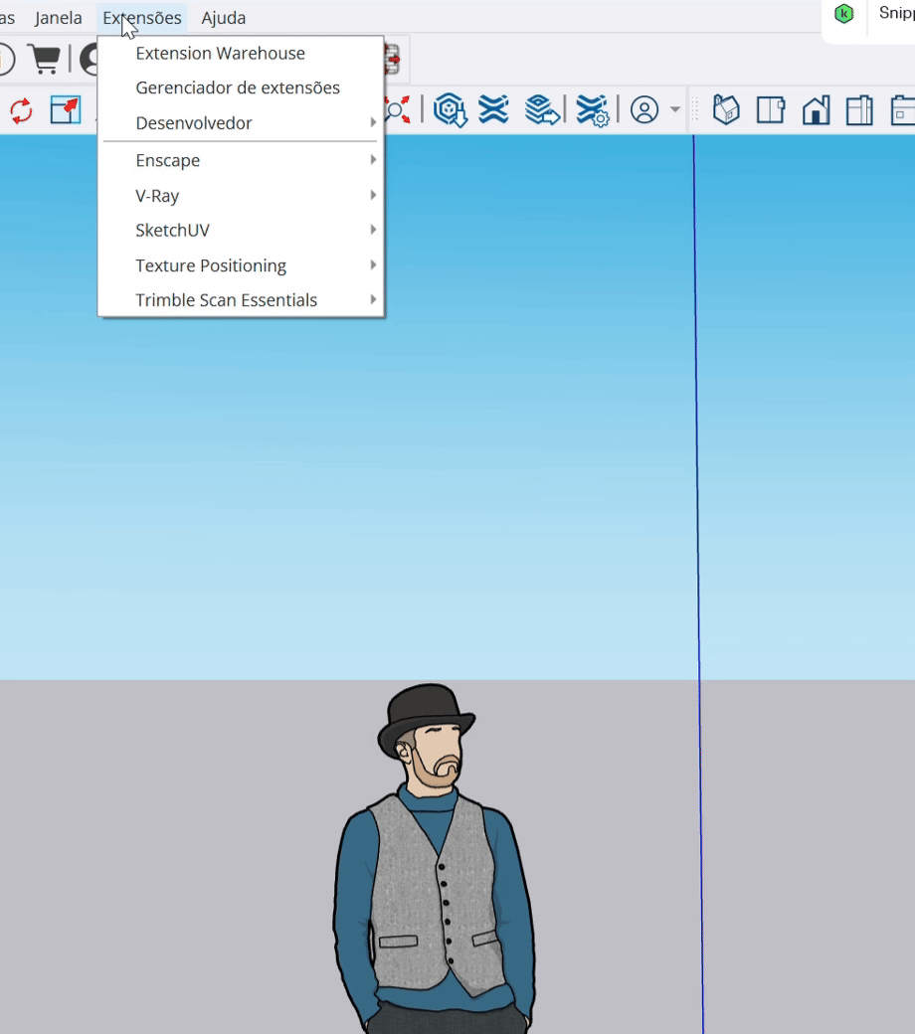Switch to Top view icon
This screenshot has height=1034, width=915.
(x=771, y=110)
